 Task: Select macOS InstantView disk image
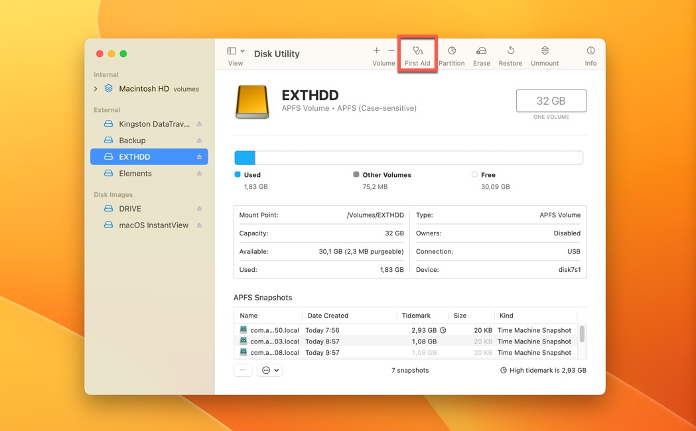pos(153,225)
